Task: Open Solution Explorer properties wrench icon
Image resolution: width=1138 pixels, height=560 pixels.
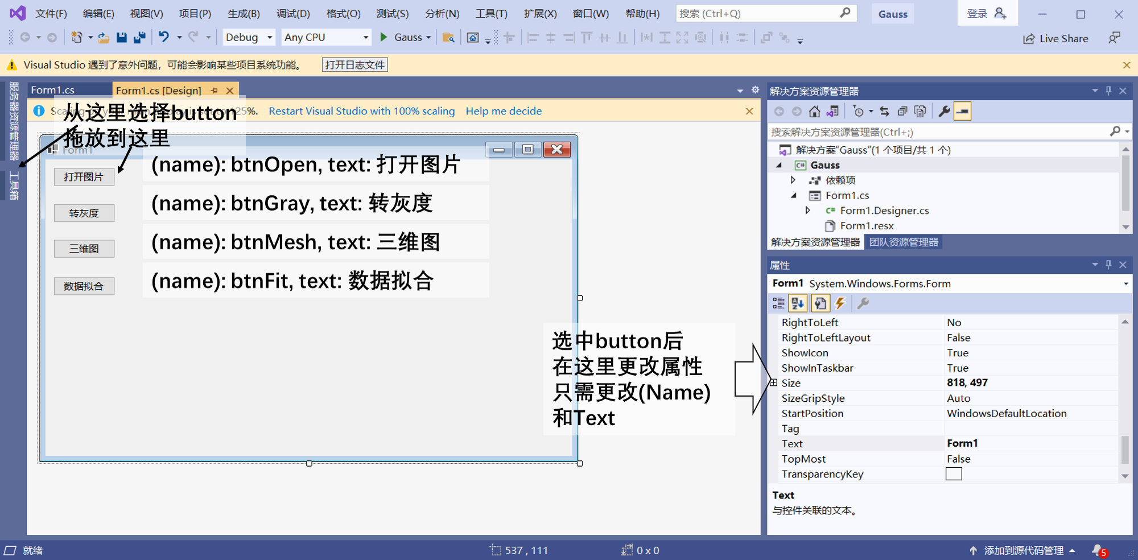Action: (x=944, y=112)
